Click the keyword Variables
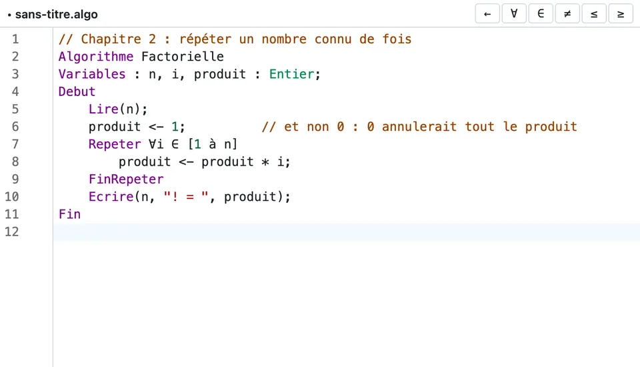Viewport: 640px width, 367px height. [92, 74]
